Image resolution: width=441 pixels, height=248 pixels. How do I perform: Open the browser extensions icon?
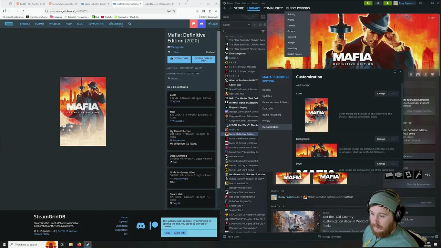click(x=210, y=11)
